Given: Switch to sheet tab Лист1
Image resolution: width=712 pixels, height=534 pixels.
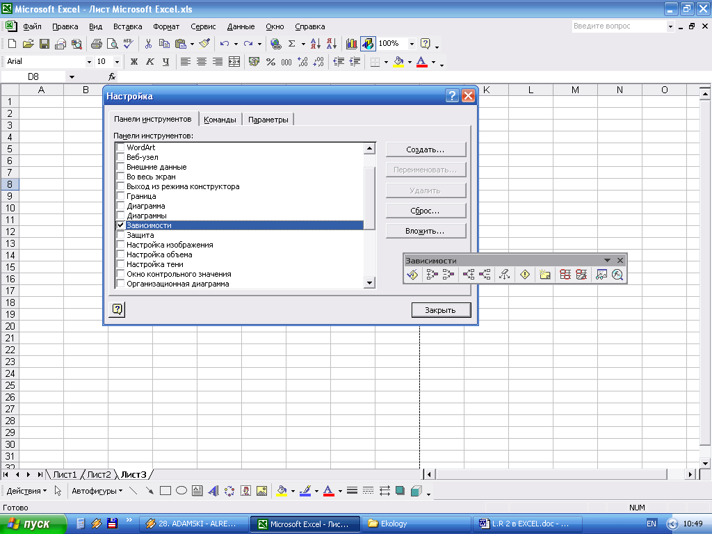Looking at the screenshot, I should click(x=65, y=474).
